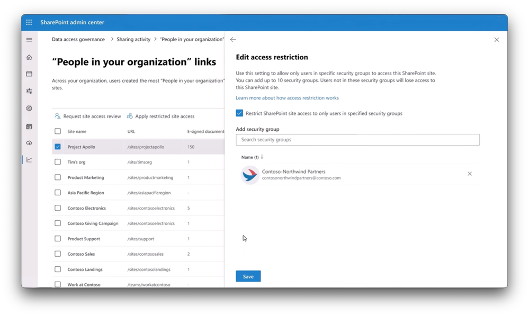The image size is (529, 316).
Task: Select the Contoso Sales site name
Action: (81, 254)
